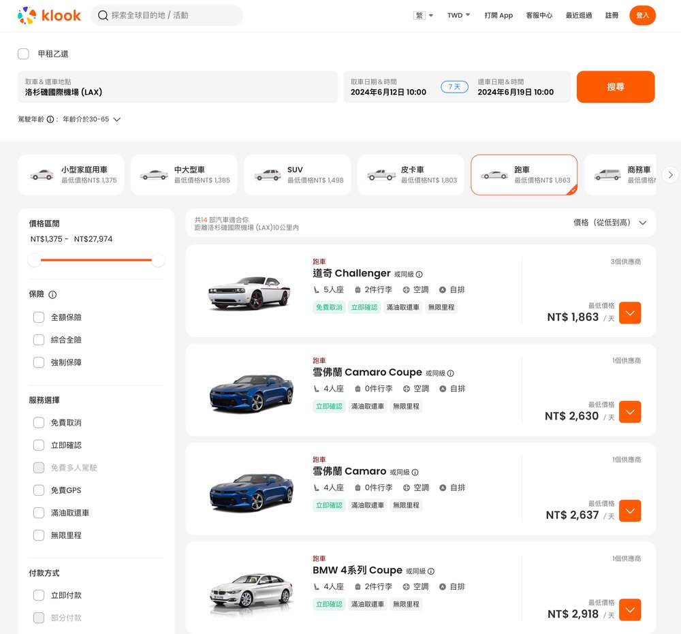Tick the 免費取消 service filter
The width and height of the screenshot is (681, 634).
[39, 423]
